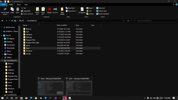Open the recent locations dropdown arrow
This screenshot has width=178, height=100.
click(9, 21)
